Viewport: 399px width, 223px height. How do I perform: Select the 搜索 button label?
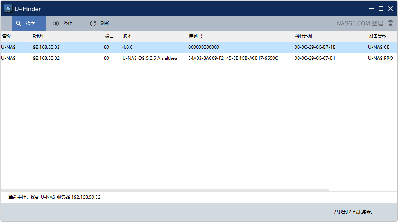click(x=30, y=23)
